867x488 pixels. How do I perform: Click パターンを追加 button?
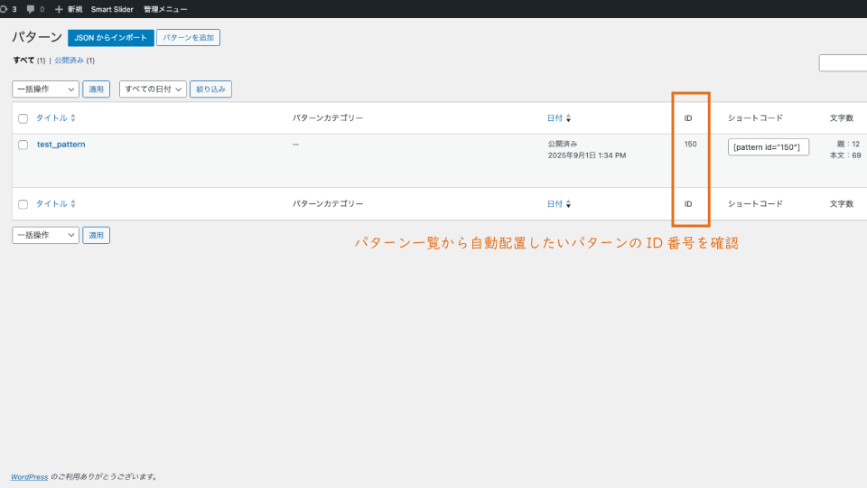click(x=188, y=38)
